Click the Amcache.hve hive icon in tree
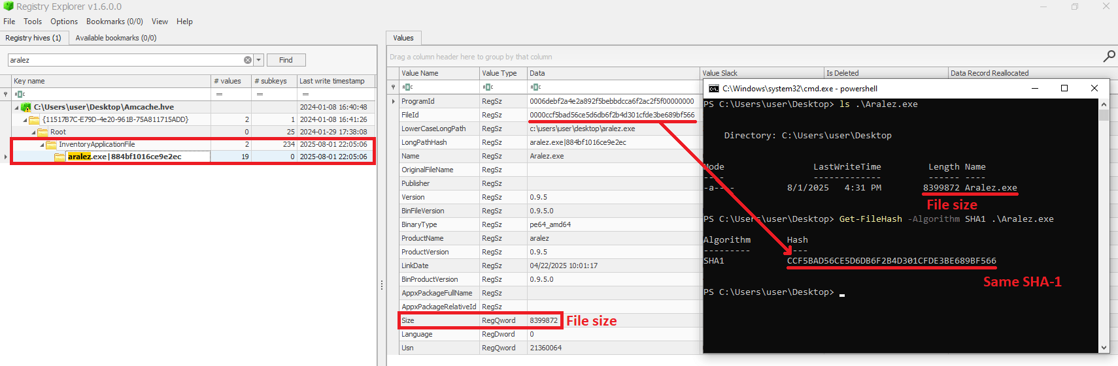 click(x=26, y=107)
